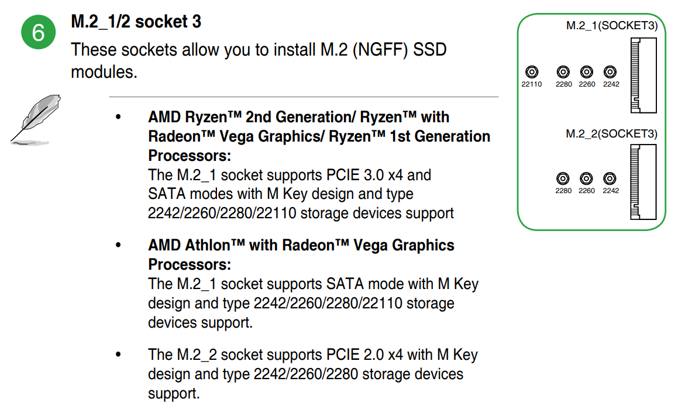Click the green circled number 6 badge
This screenshot has height=409, width=678.
pyautogui.click(x=38, y=32)
